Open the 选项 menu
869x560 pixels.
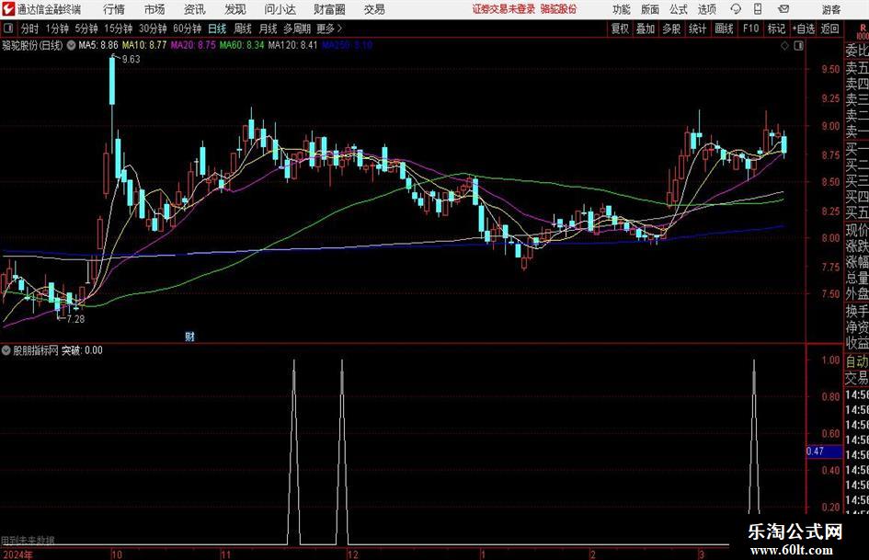(x=706, y=9)
